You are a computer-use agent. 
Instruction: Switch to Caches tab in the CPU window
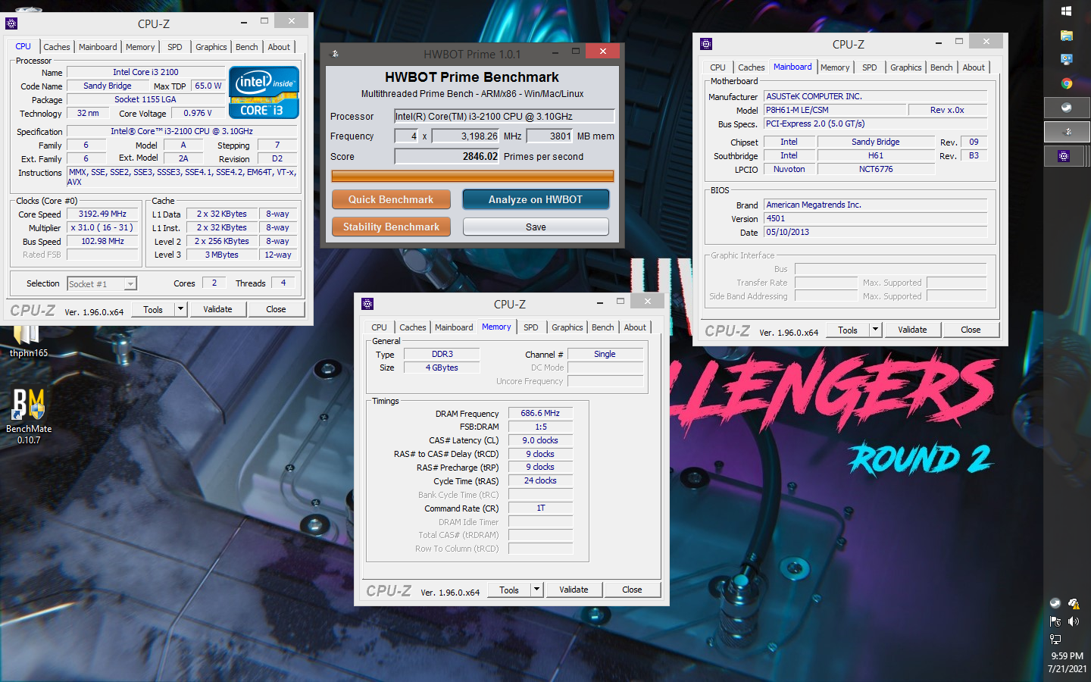point(56,47)
